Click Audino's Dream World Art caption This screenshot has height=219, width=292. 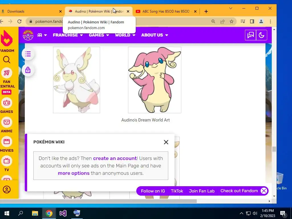pyautogui.click(x=145, y=120)
